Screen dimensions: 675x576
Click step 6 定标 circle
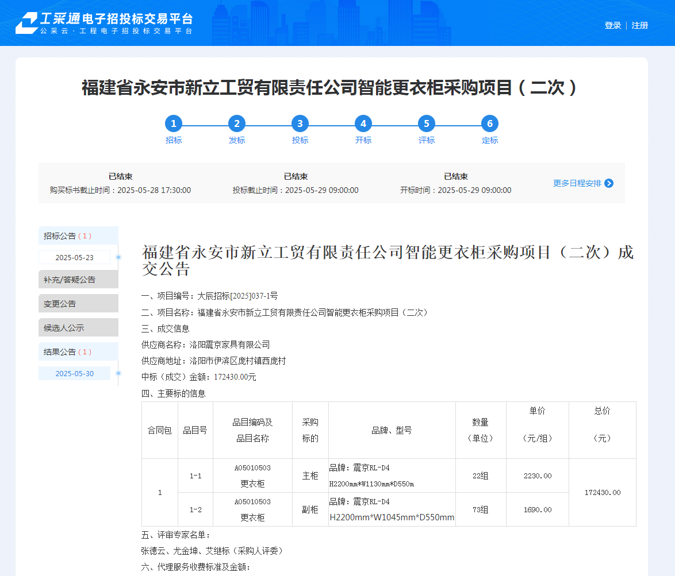tap(490, 124)
